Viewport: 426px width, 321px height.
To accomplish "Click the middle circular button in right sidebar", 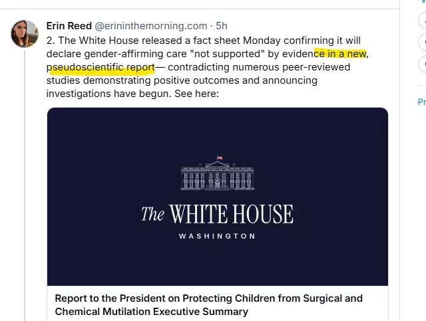I will coord(423,43).
